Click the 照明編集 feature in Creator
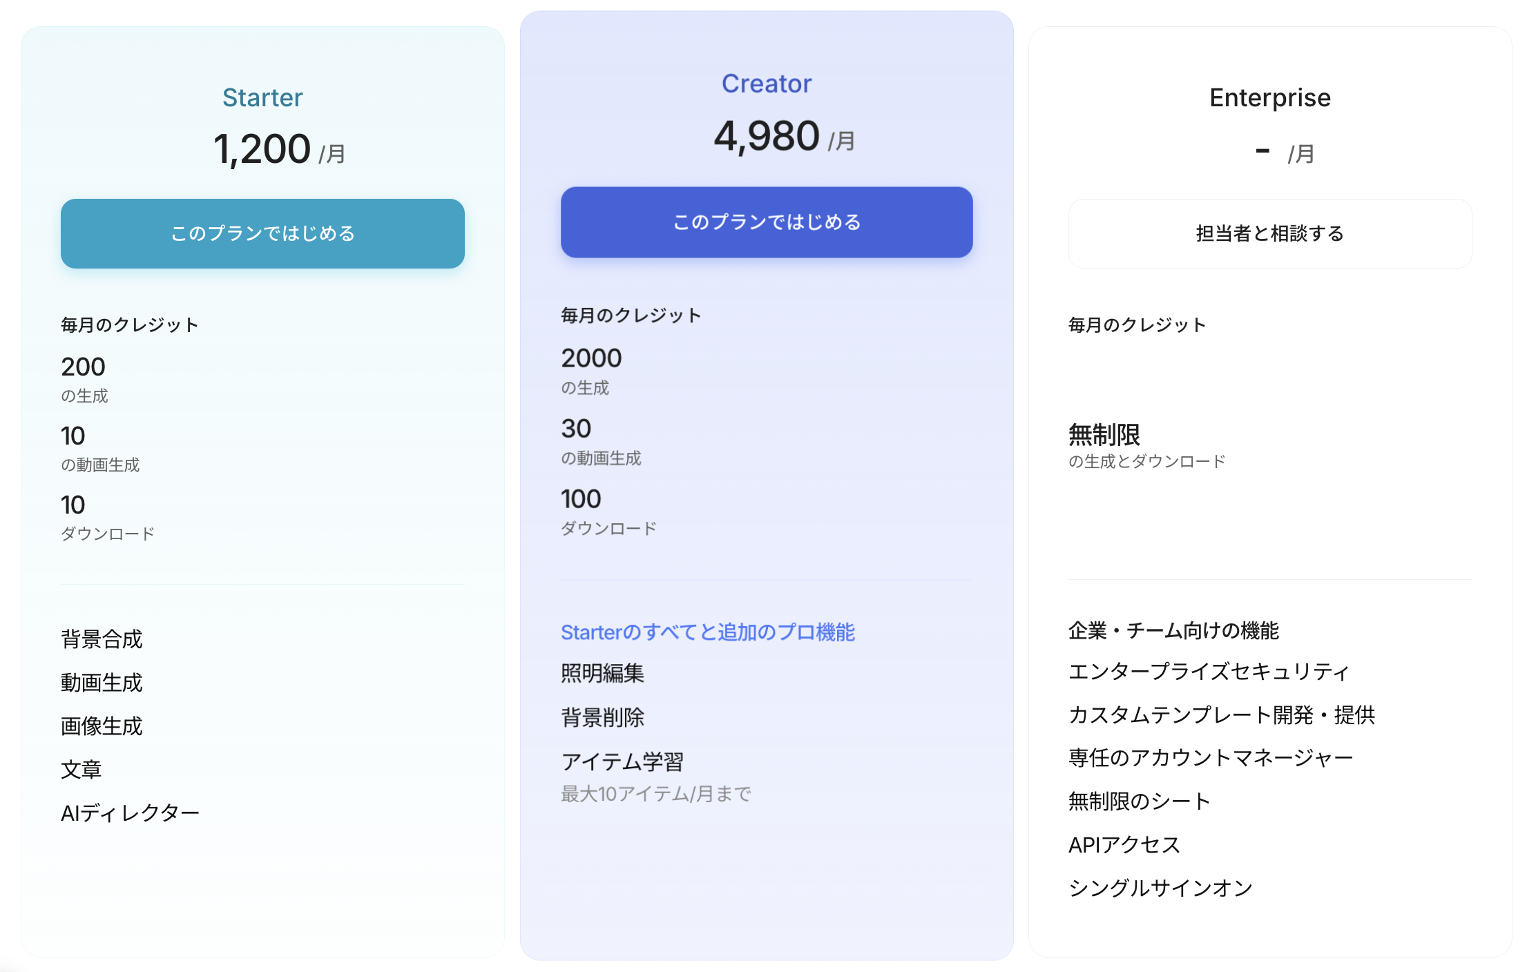1536x972 pixels. tap(602, 673)
